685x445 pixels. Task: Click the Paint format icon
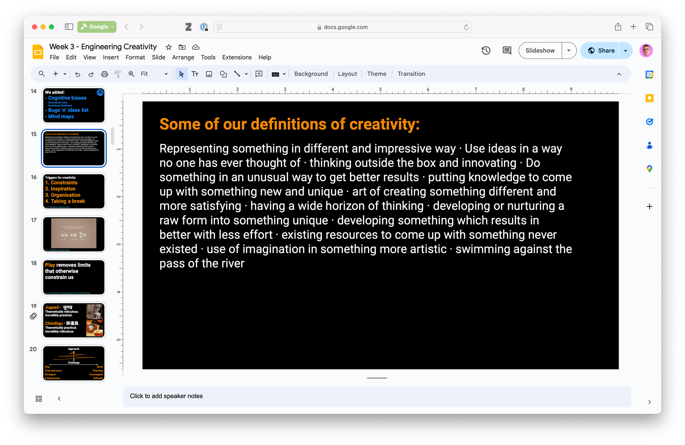117,74
